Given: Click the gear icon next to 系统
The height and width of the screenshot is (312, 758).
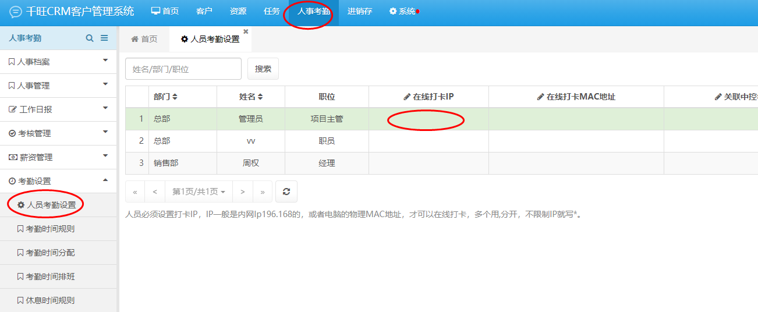Looking at the screenshot, I should click(393, 12).
